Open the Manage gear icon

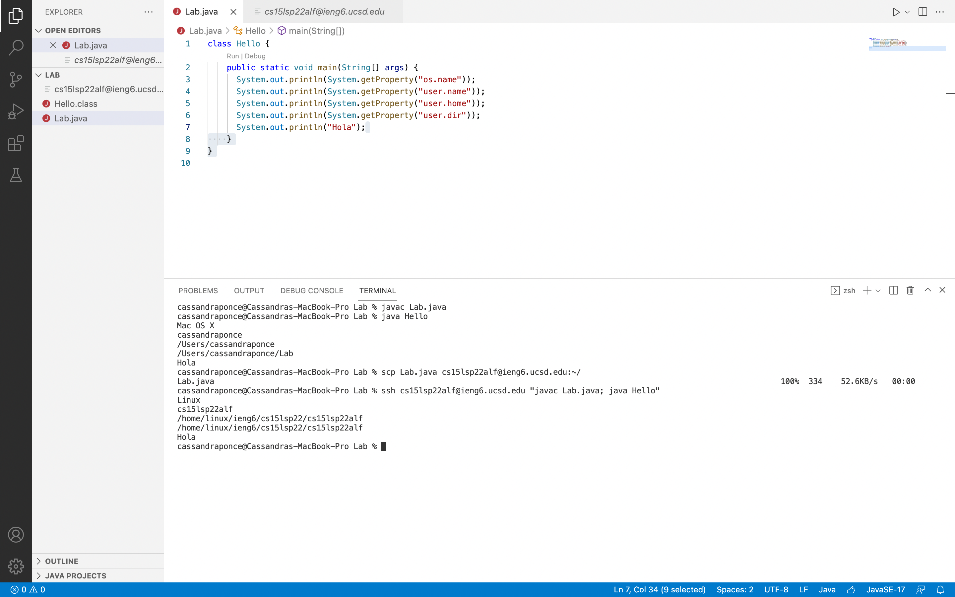[16, 566]
